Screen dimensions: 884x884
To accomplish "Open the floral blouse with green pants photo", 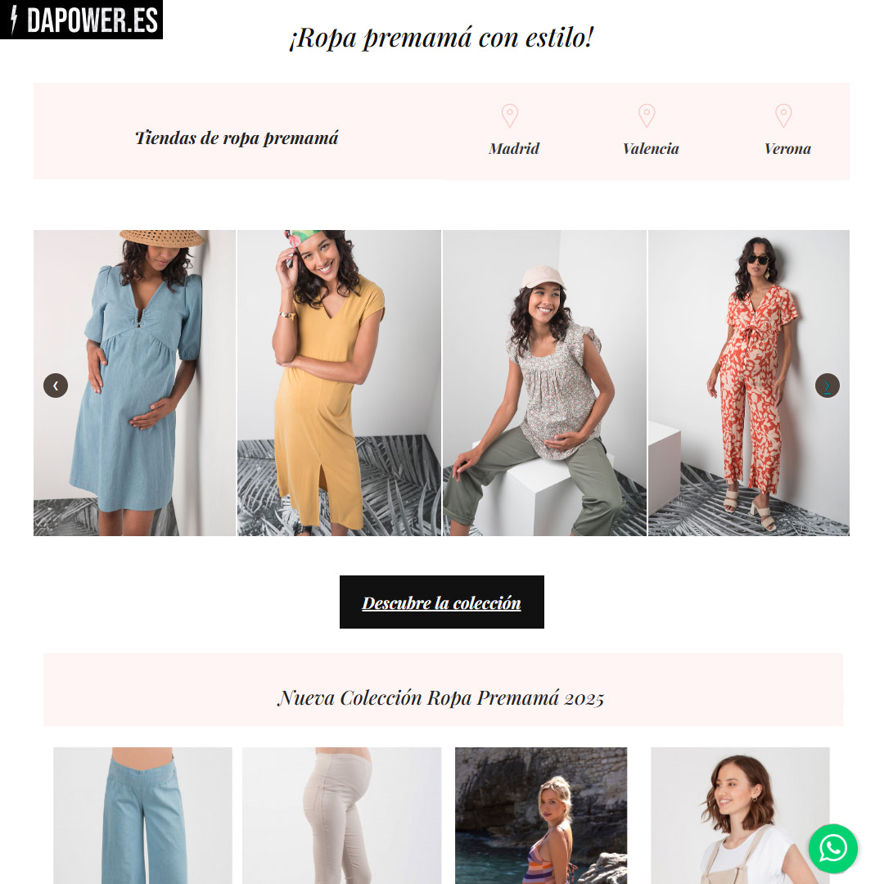I will pyautogui.click(x=544, y=383).
